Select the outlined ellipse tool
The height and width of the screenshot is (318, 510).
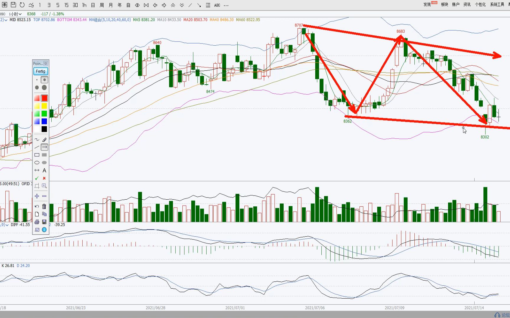point(37,163)
